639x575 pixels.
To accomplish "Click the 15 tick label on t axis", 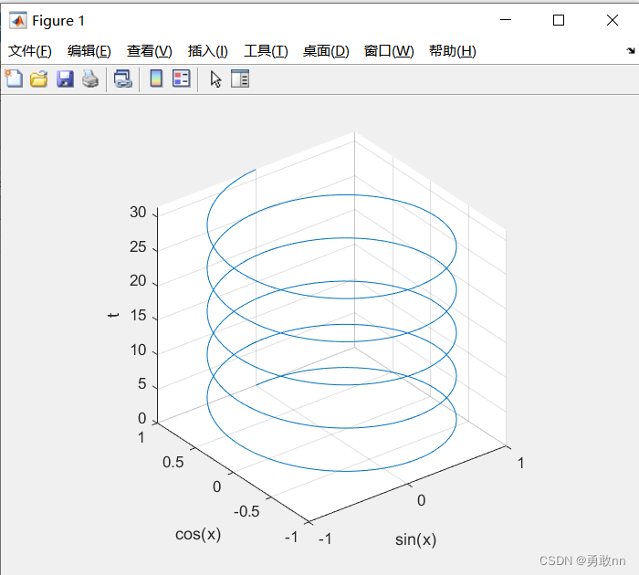I will tap(138, 316).
